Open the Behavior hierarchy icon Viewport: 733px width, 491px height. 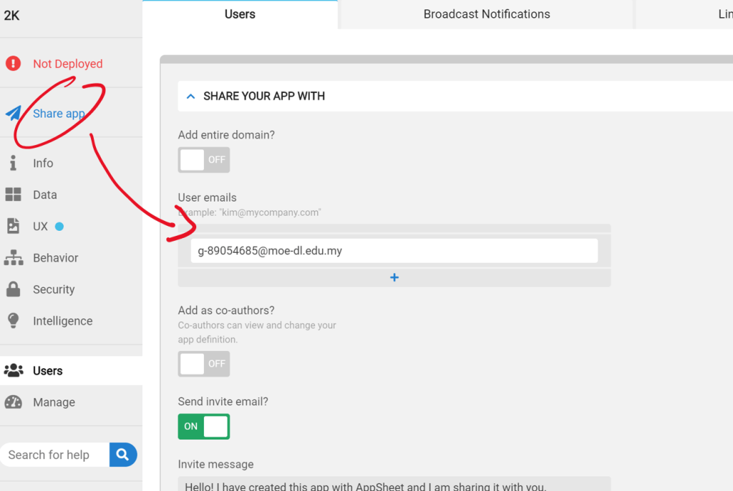click(x=13, y=258)
